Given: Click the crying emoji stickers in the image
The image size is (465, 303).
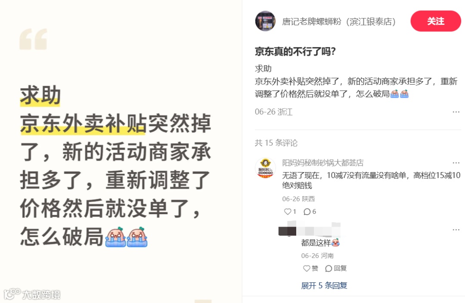Looking at the screenshot, I should (126, 237).
